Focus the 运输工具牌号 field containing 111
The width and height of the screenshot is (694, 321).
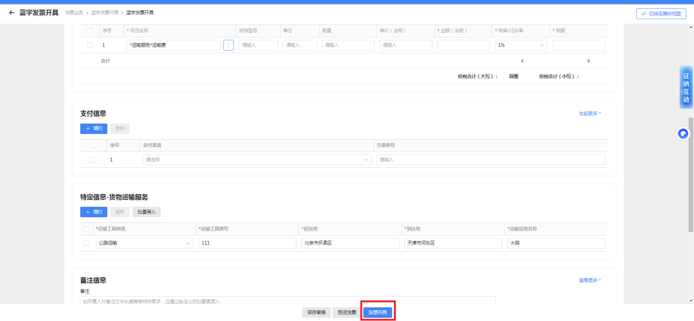pos(247,243)
